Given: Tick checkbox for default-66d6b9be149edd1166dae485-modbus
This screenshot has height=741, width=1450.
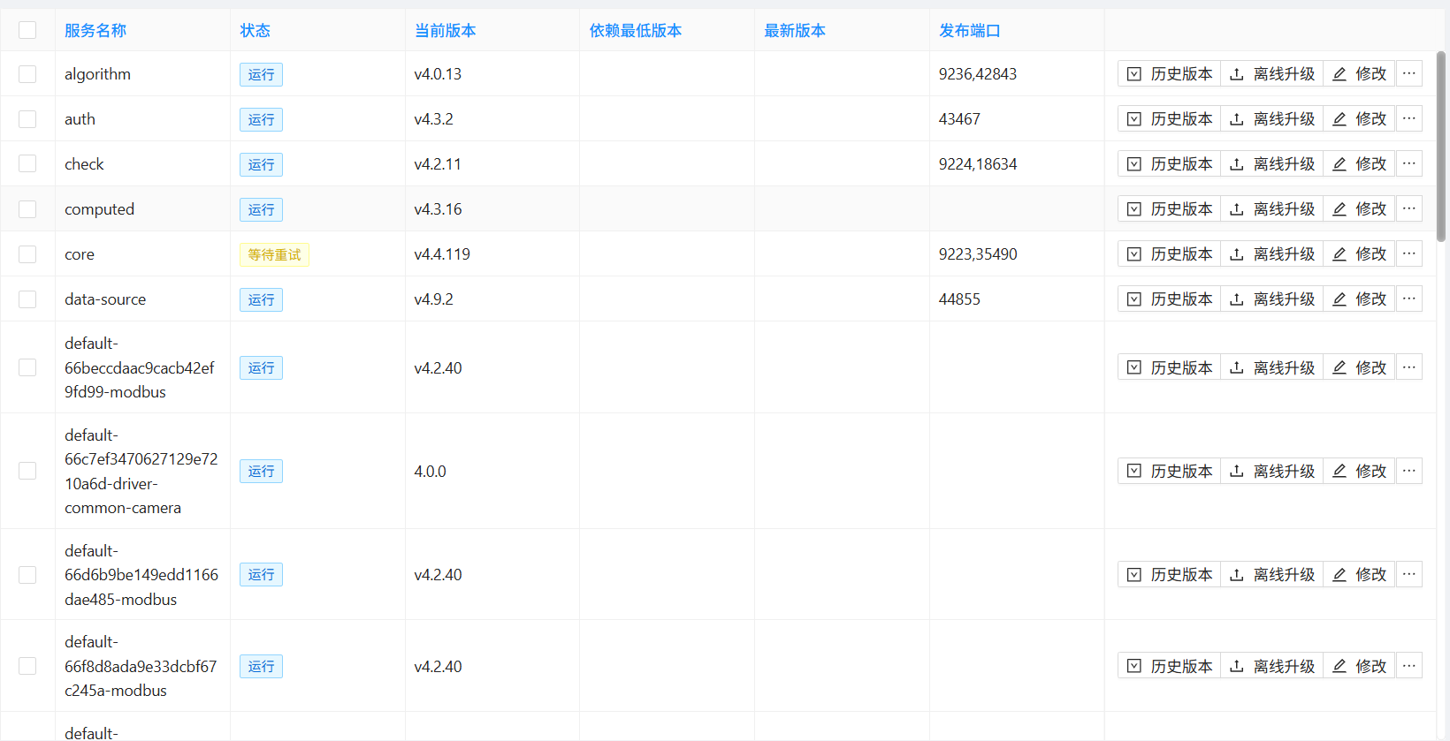Looking at the screenshot, I should [27, 575].
